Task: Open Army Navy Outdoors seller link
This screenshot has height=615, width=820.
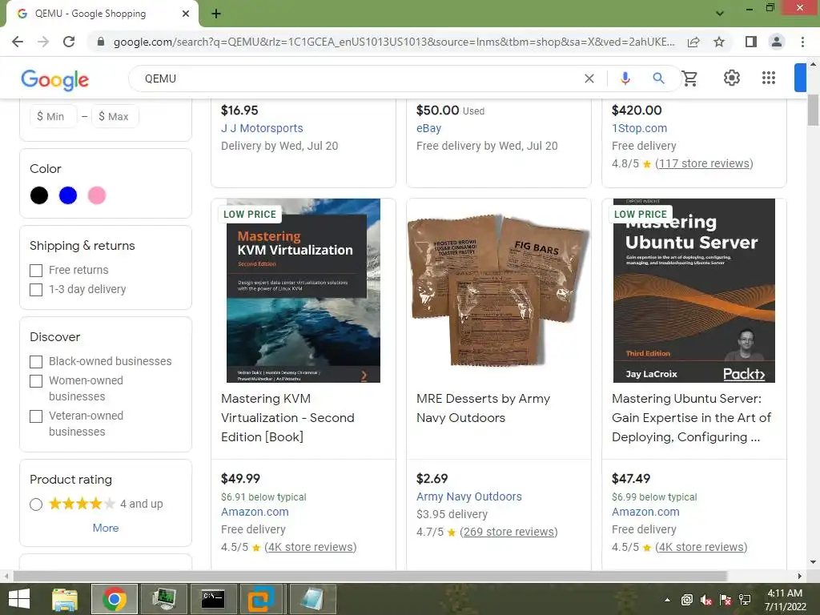Action: 469,496
